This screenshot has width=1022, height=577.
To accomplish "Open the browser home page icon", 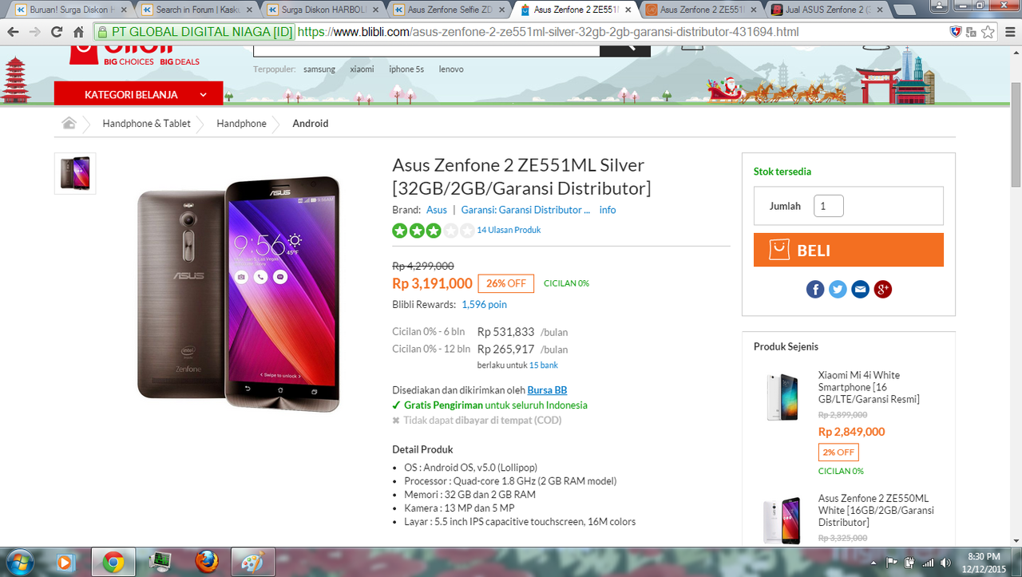I will 78,33.
